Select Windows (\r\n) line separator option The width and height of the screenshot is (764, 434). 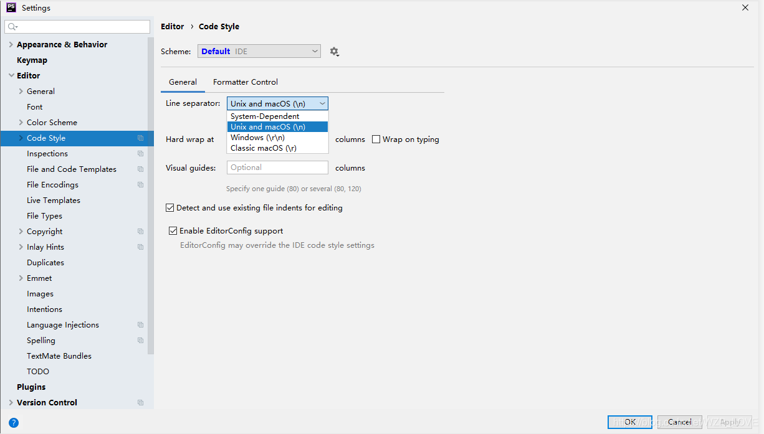point(277,138)
